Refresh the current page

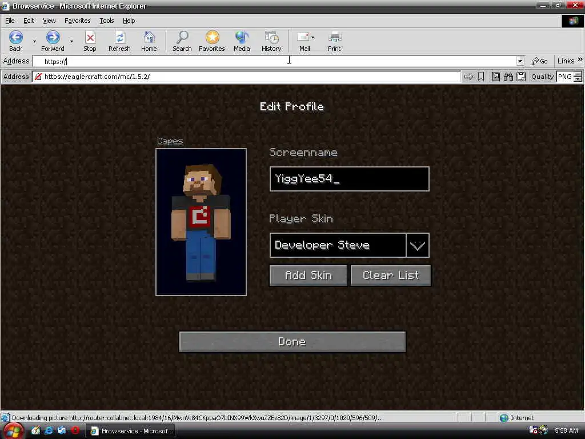(119, 41)
